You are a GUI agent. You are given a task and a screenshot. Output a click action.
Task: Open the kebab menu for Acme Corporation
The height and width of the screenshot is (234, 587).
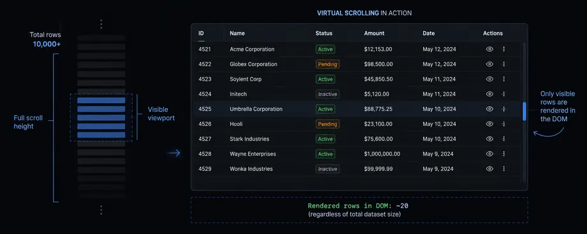coord(503,49)
